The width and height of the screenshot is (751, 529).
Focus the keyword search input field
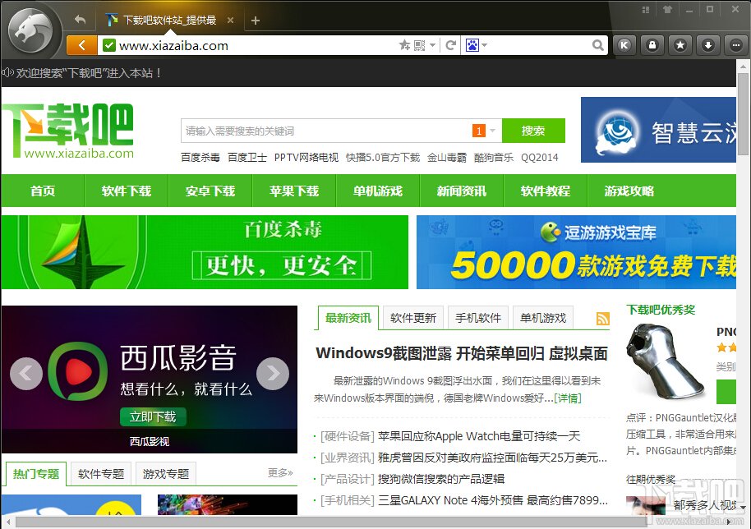325,131
